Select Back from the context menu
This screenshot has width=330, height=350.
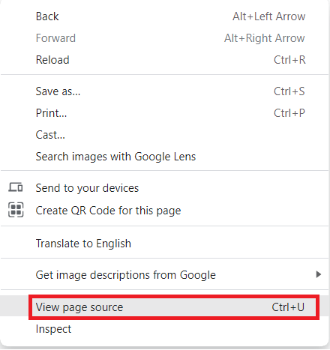click(164, 16)
